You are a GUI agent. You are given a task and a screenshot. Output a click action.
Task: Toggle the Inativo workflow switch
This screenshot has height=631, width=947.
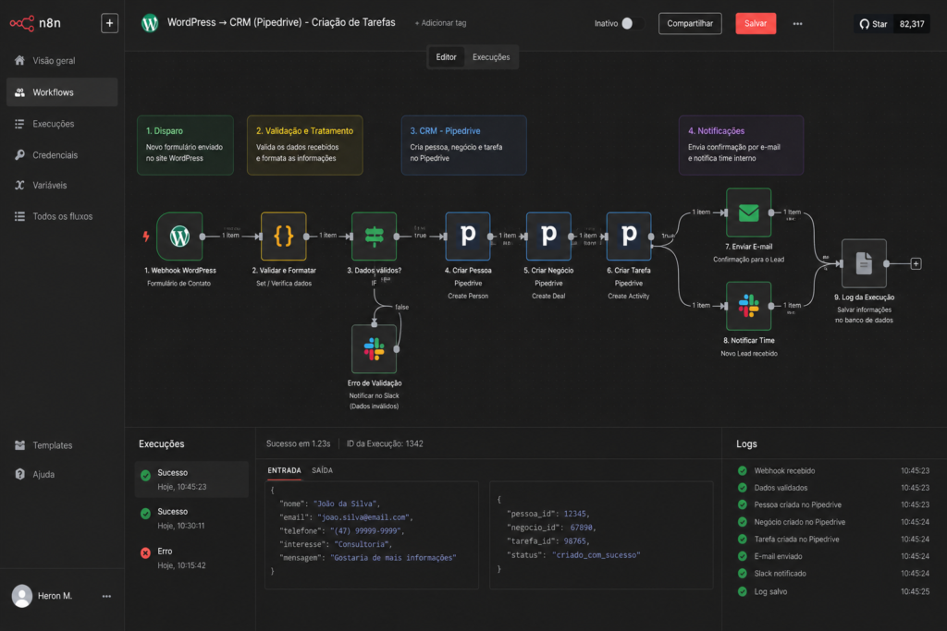click(x=632, y=23)
